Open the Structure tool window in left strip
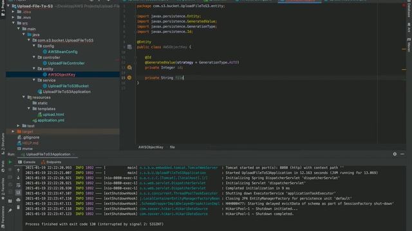 pos(3,143)
